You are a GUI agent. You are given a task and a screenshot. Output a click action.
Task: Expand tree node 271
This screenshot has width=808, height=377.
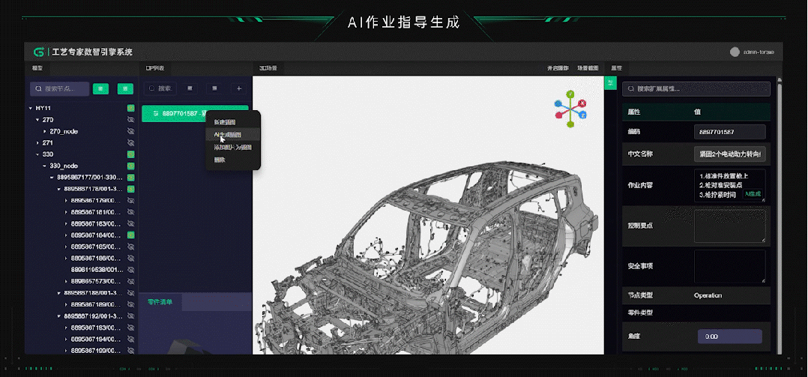37,142
